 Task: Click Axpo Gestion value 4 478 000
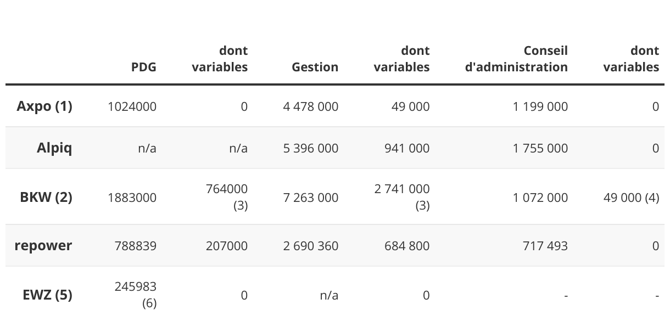[x=311, y=106]
